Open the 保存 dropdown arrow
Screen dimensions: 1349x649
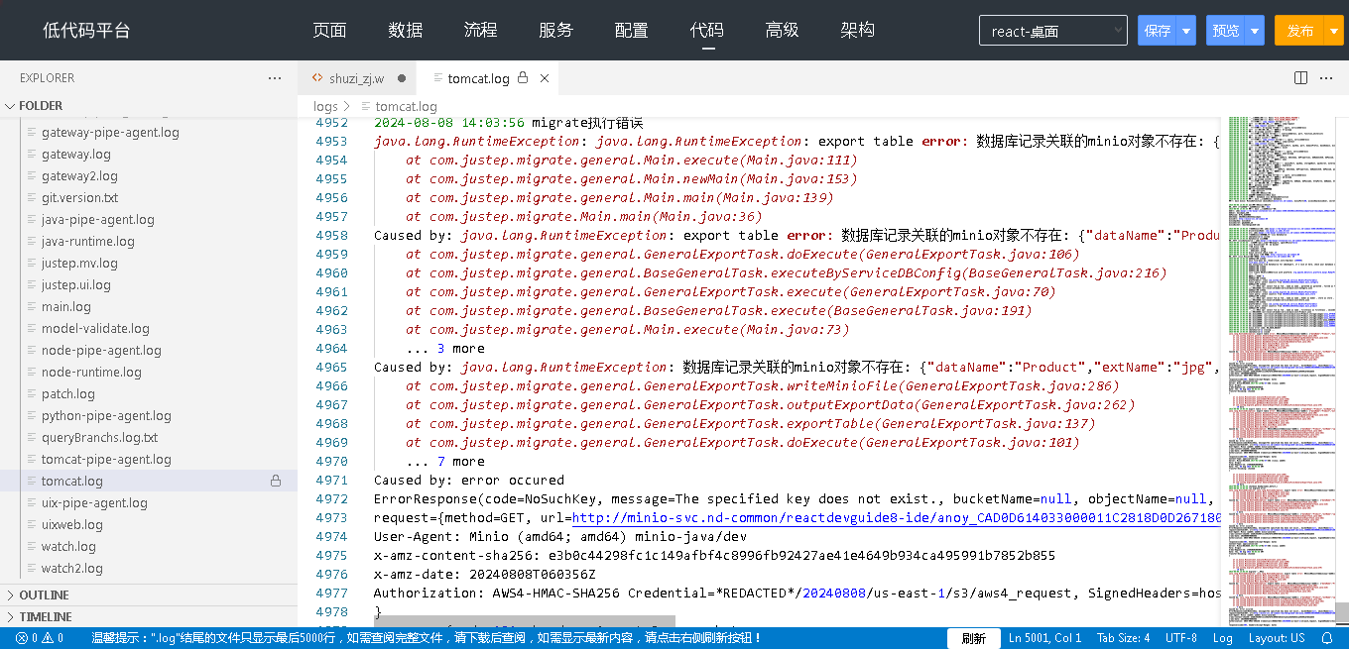pos(1187,31)
